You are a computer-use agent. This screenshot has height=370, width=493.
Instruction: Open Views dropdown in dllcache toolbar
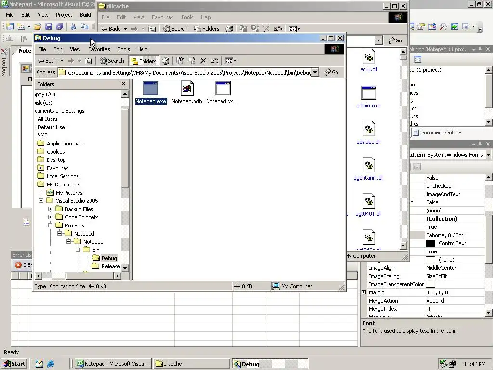point(294,28)
